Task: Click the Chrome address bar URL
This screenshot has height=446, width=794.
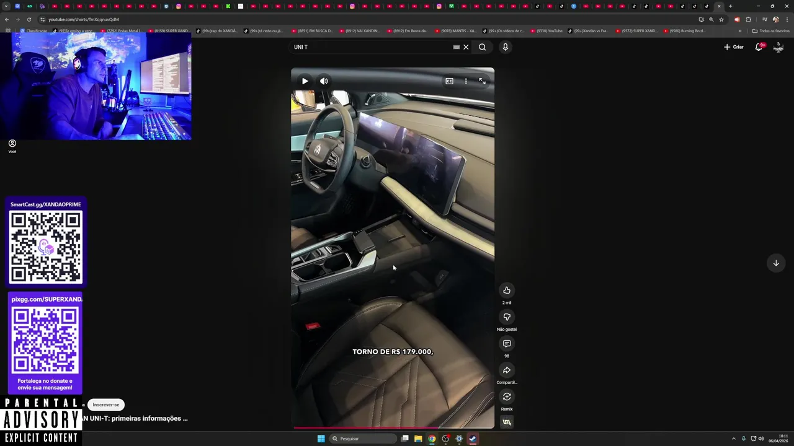Action: (84, 19)
